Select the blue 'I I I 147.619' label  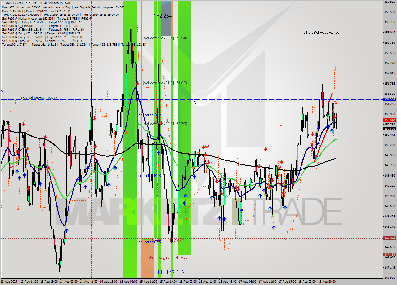tap(171, 272)
